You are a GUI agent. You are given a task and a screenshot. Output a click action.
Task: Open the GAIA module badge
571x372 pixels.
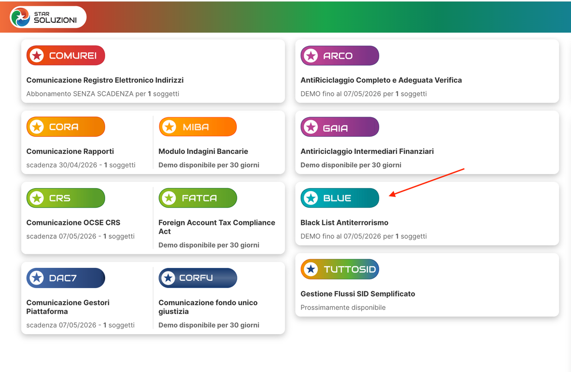340,127
